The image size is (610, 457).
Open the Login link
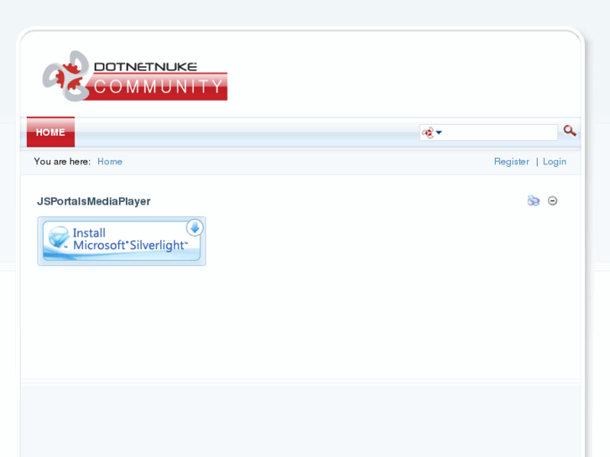555,161
